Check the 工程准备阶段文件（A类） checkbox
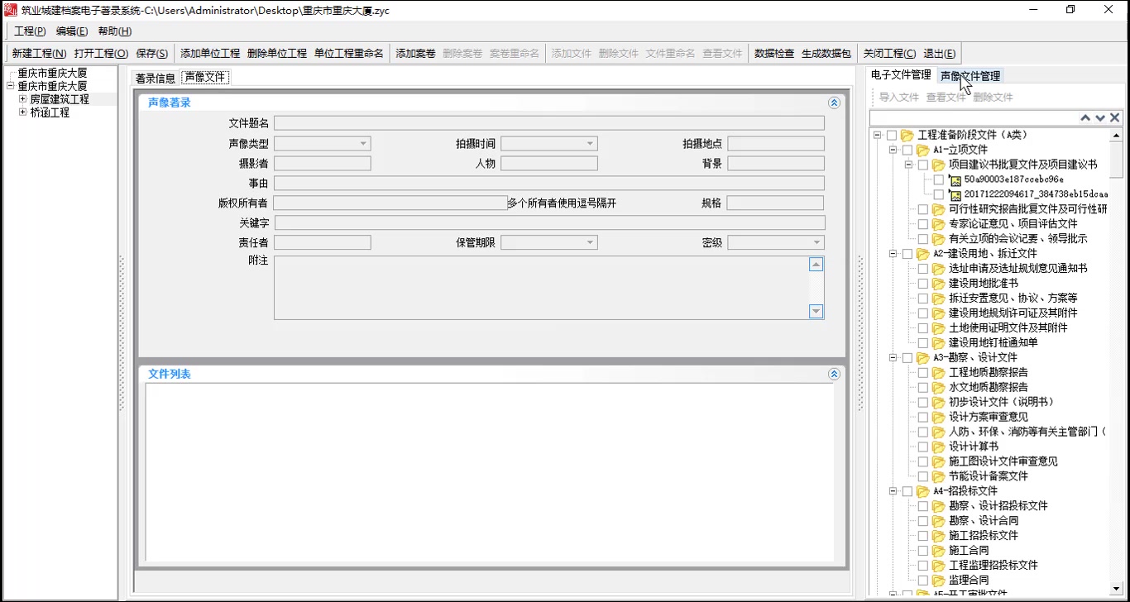 click(x=892, y=135)
